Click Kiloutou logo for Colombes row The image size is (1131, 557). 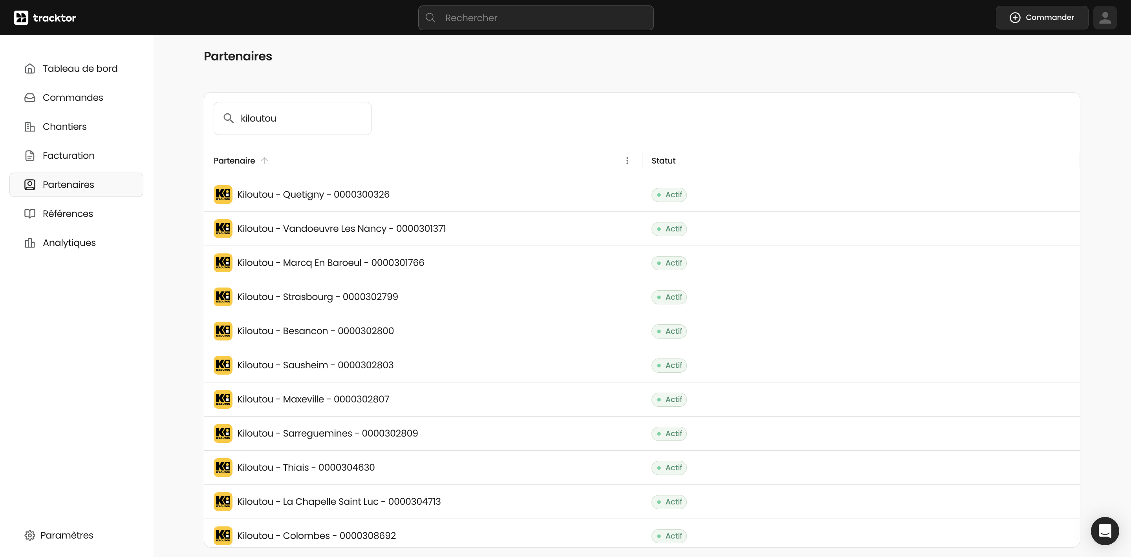223,535
